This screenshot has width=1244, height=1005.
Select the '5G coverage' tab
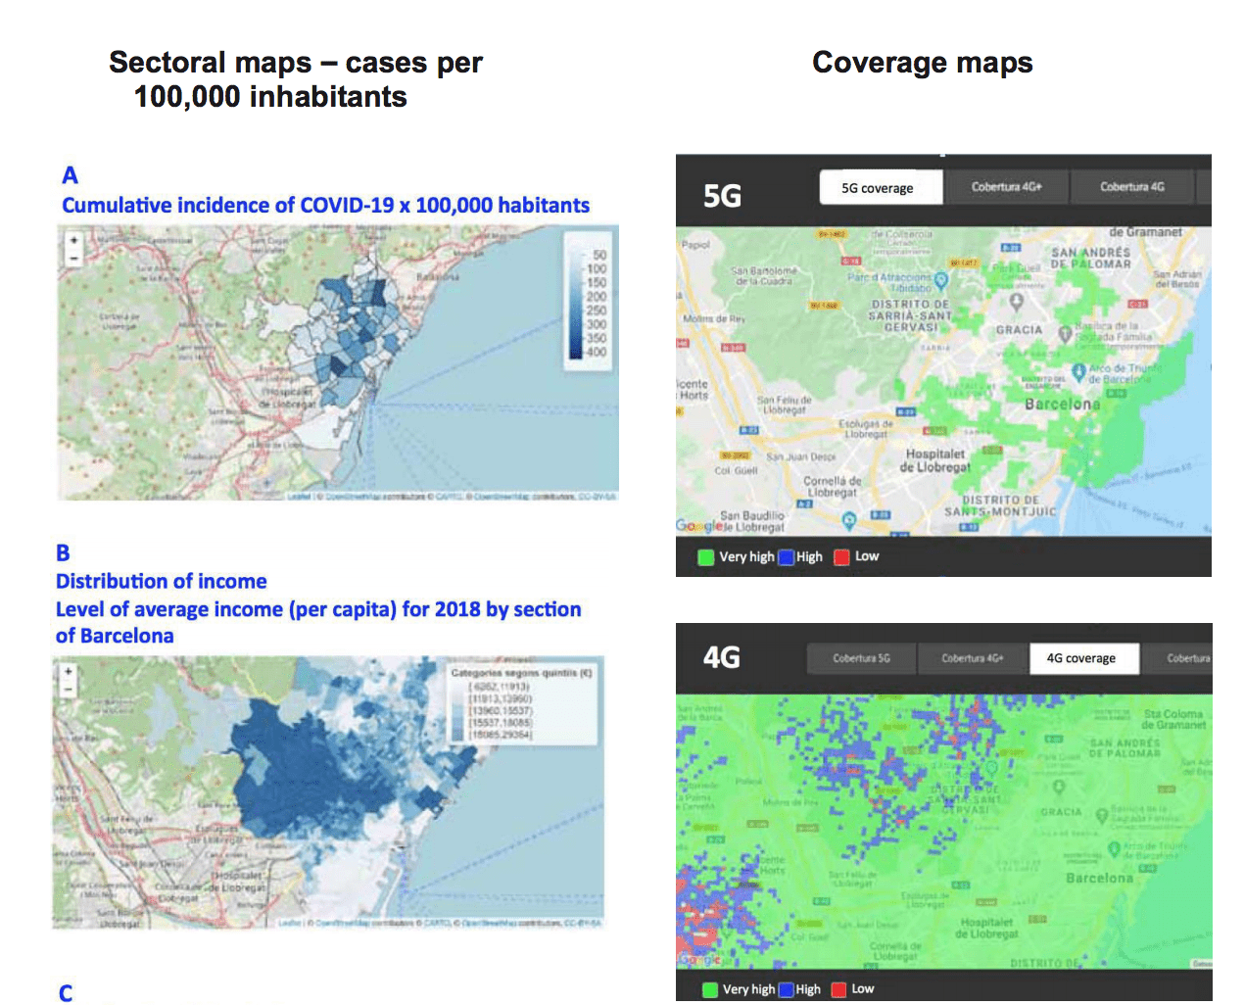click(x=880, y=188)
